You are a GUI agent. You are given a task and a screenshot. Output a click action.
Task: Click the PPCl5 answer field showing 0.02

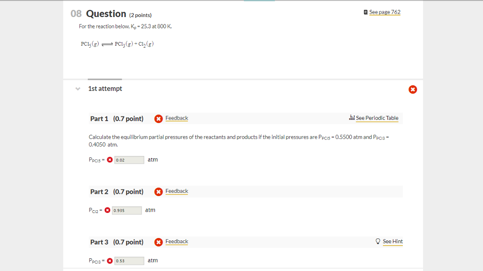(129, 160)
